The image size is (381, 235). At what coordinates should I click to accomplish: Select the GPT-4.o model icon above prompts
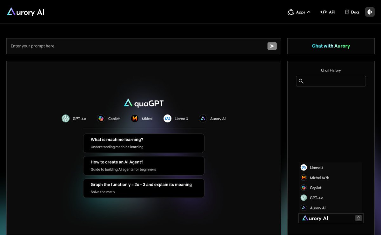(66, 119)
